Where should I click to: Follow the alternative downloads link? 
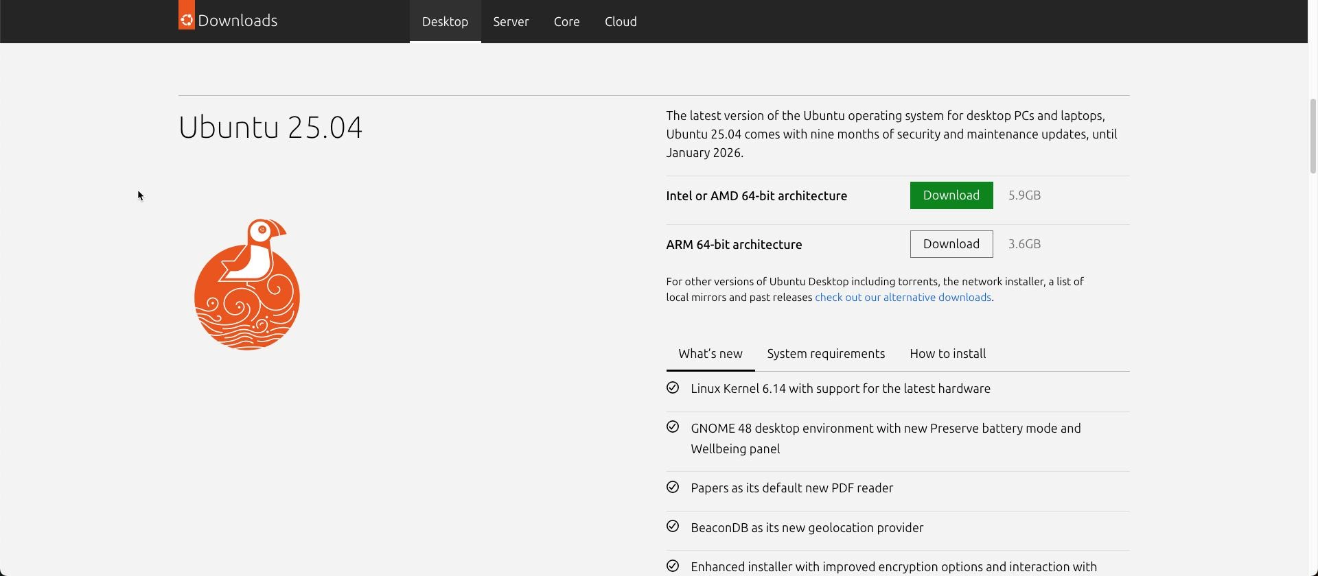[903, 298]
